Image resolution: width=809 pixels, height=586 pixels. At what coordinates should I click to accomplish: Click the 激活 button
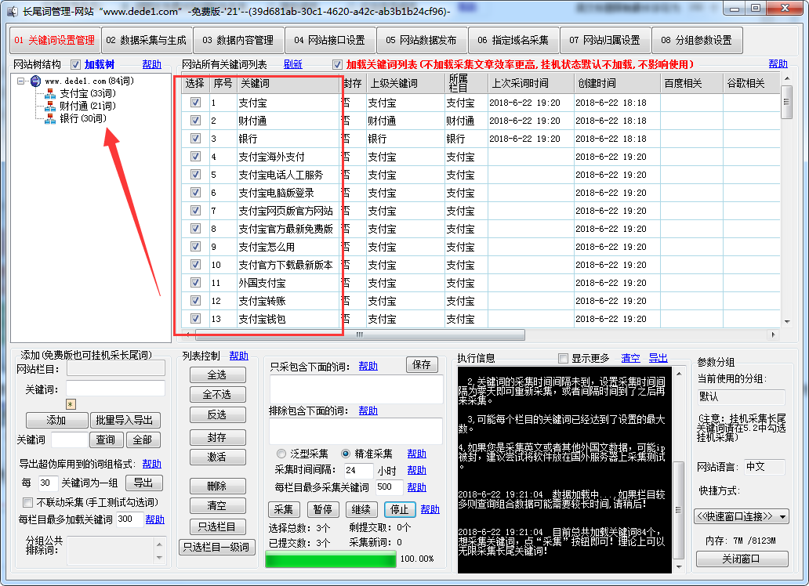pos(217,457)
